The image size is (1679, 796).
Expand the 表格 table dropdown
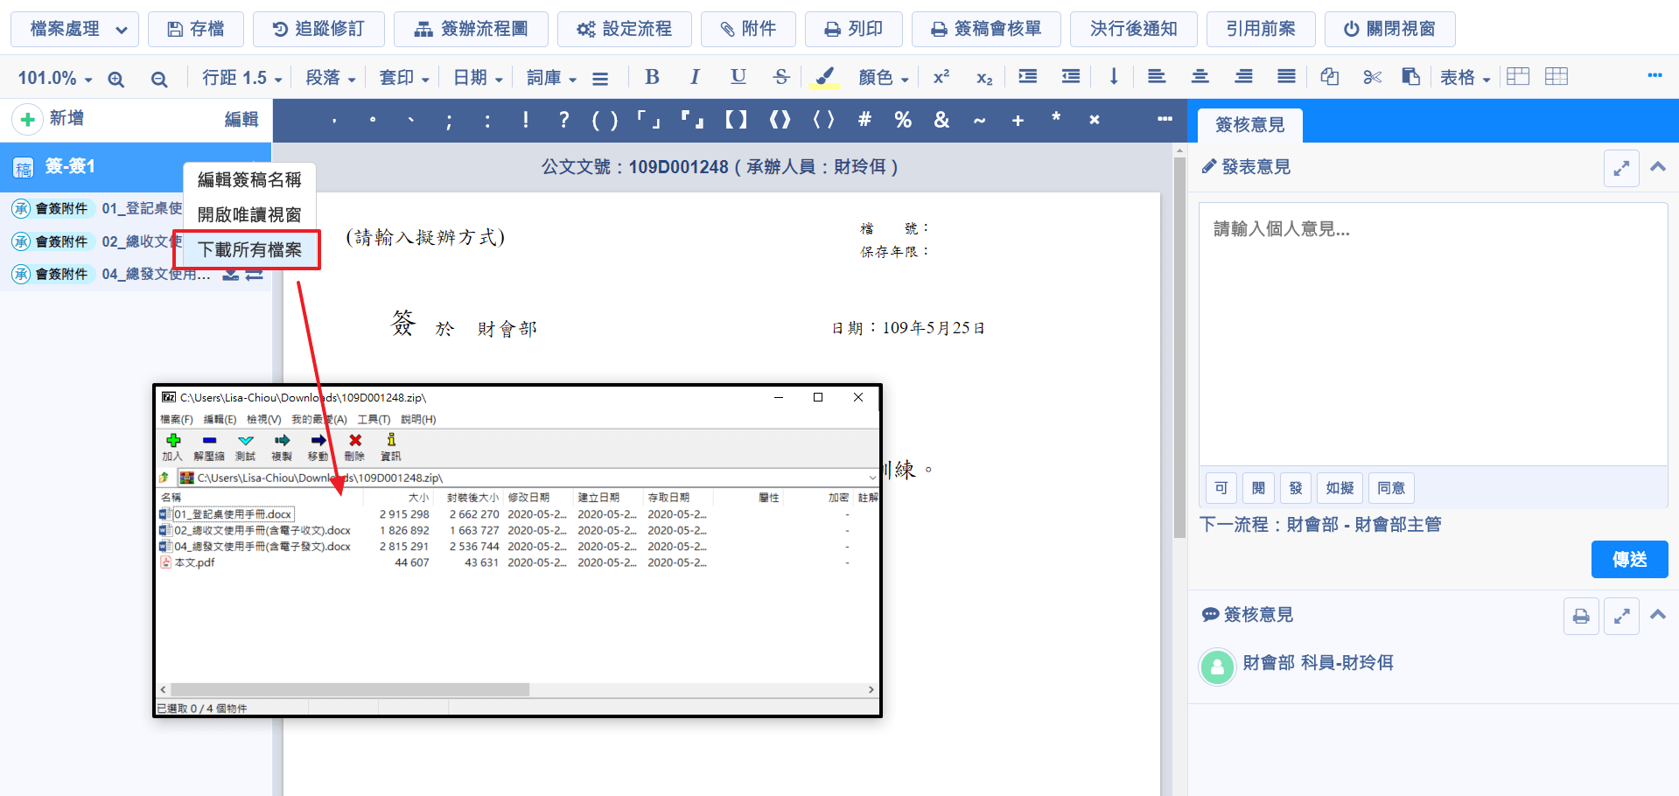click(x=1465, y=78)
